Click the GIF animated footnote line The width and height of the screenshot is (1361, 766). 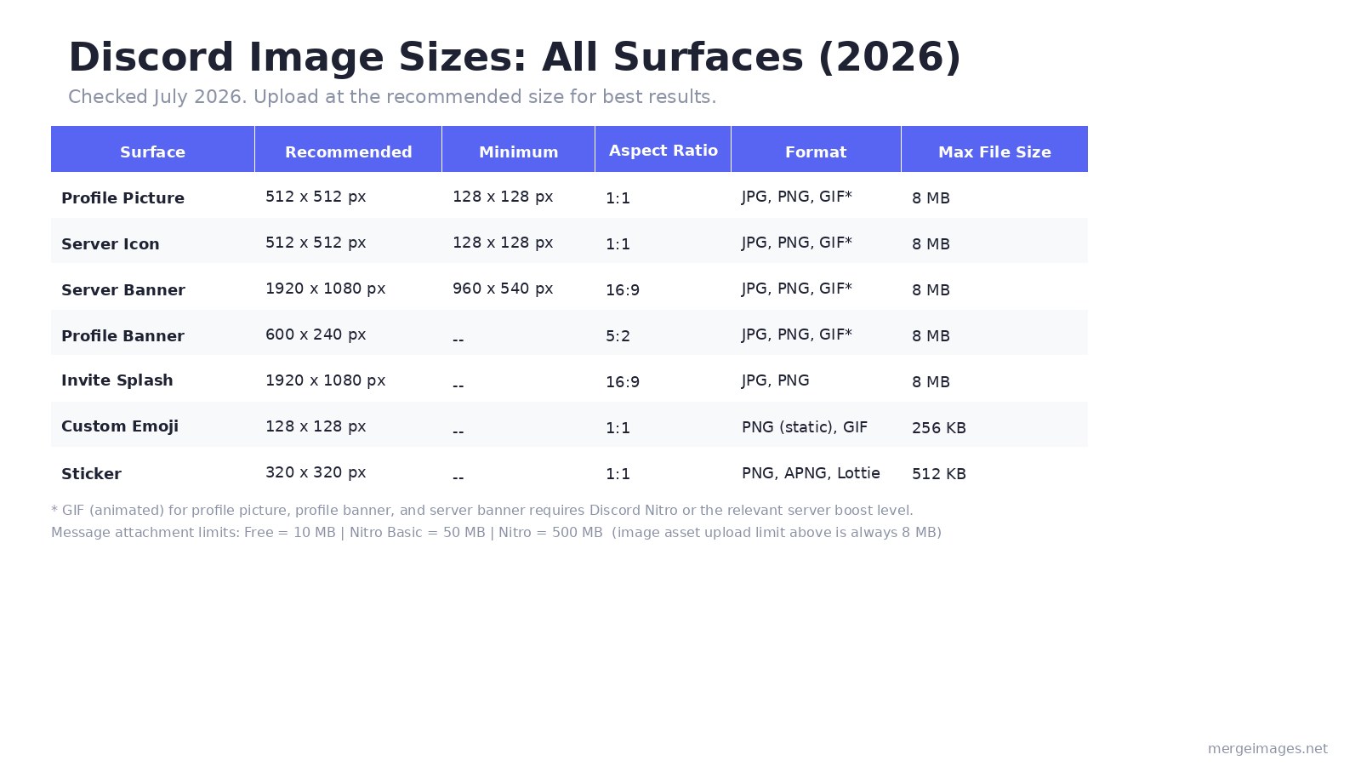point(481,511)
